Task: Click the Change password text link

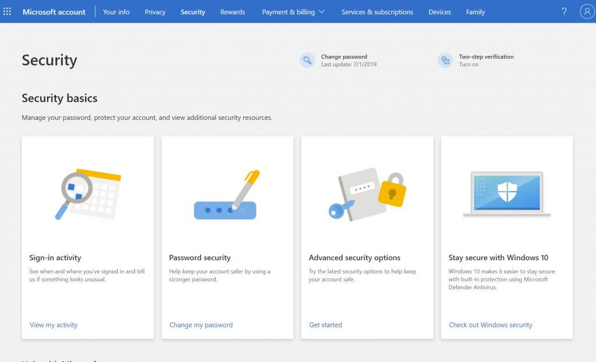Action: tap(344, 56)
